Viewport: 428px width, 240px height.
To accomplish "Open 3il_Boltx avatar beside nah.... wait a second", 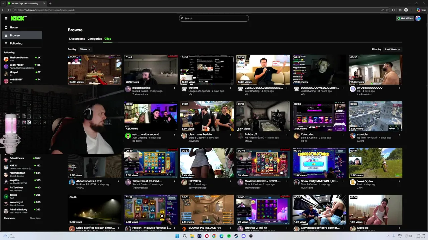I will pos(128,136).
